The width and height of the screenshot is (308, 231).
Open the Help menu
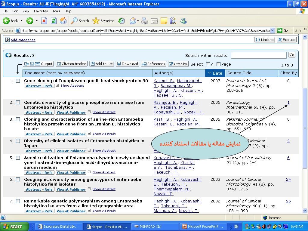[68, 11]
